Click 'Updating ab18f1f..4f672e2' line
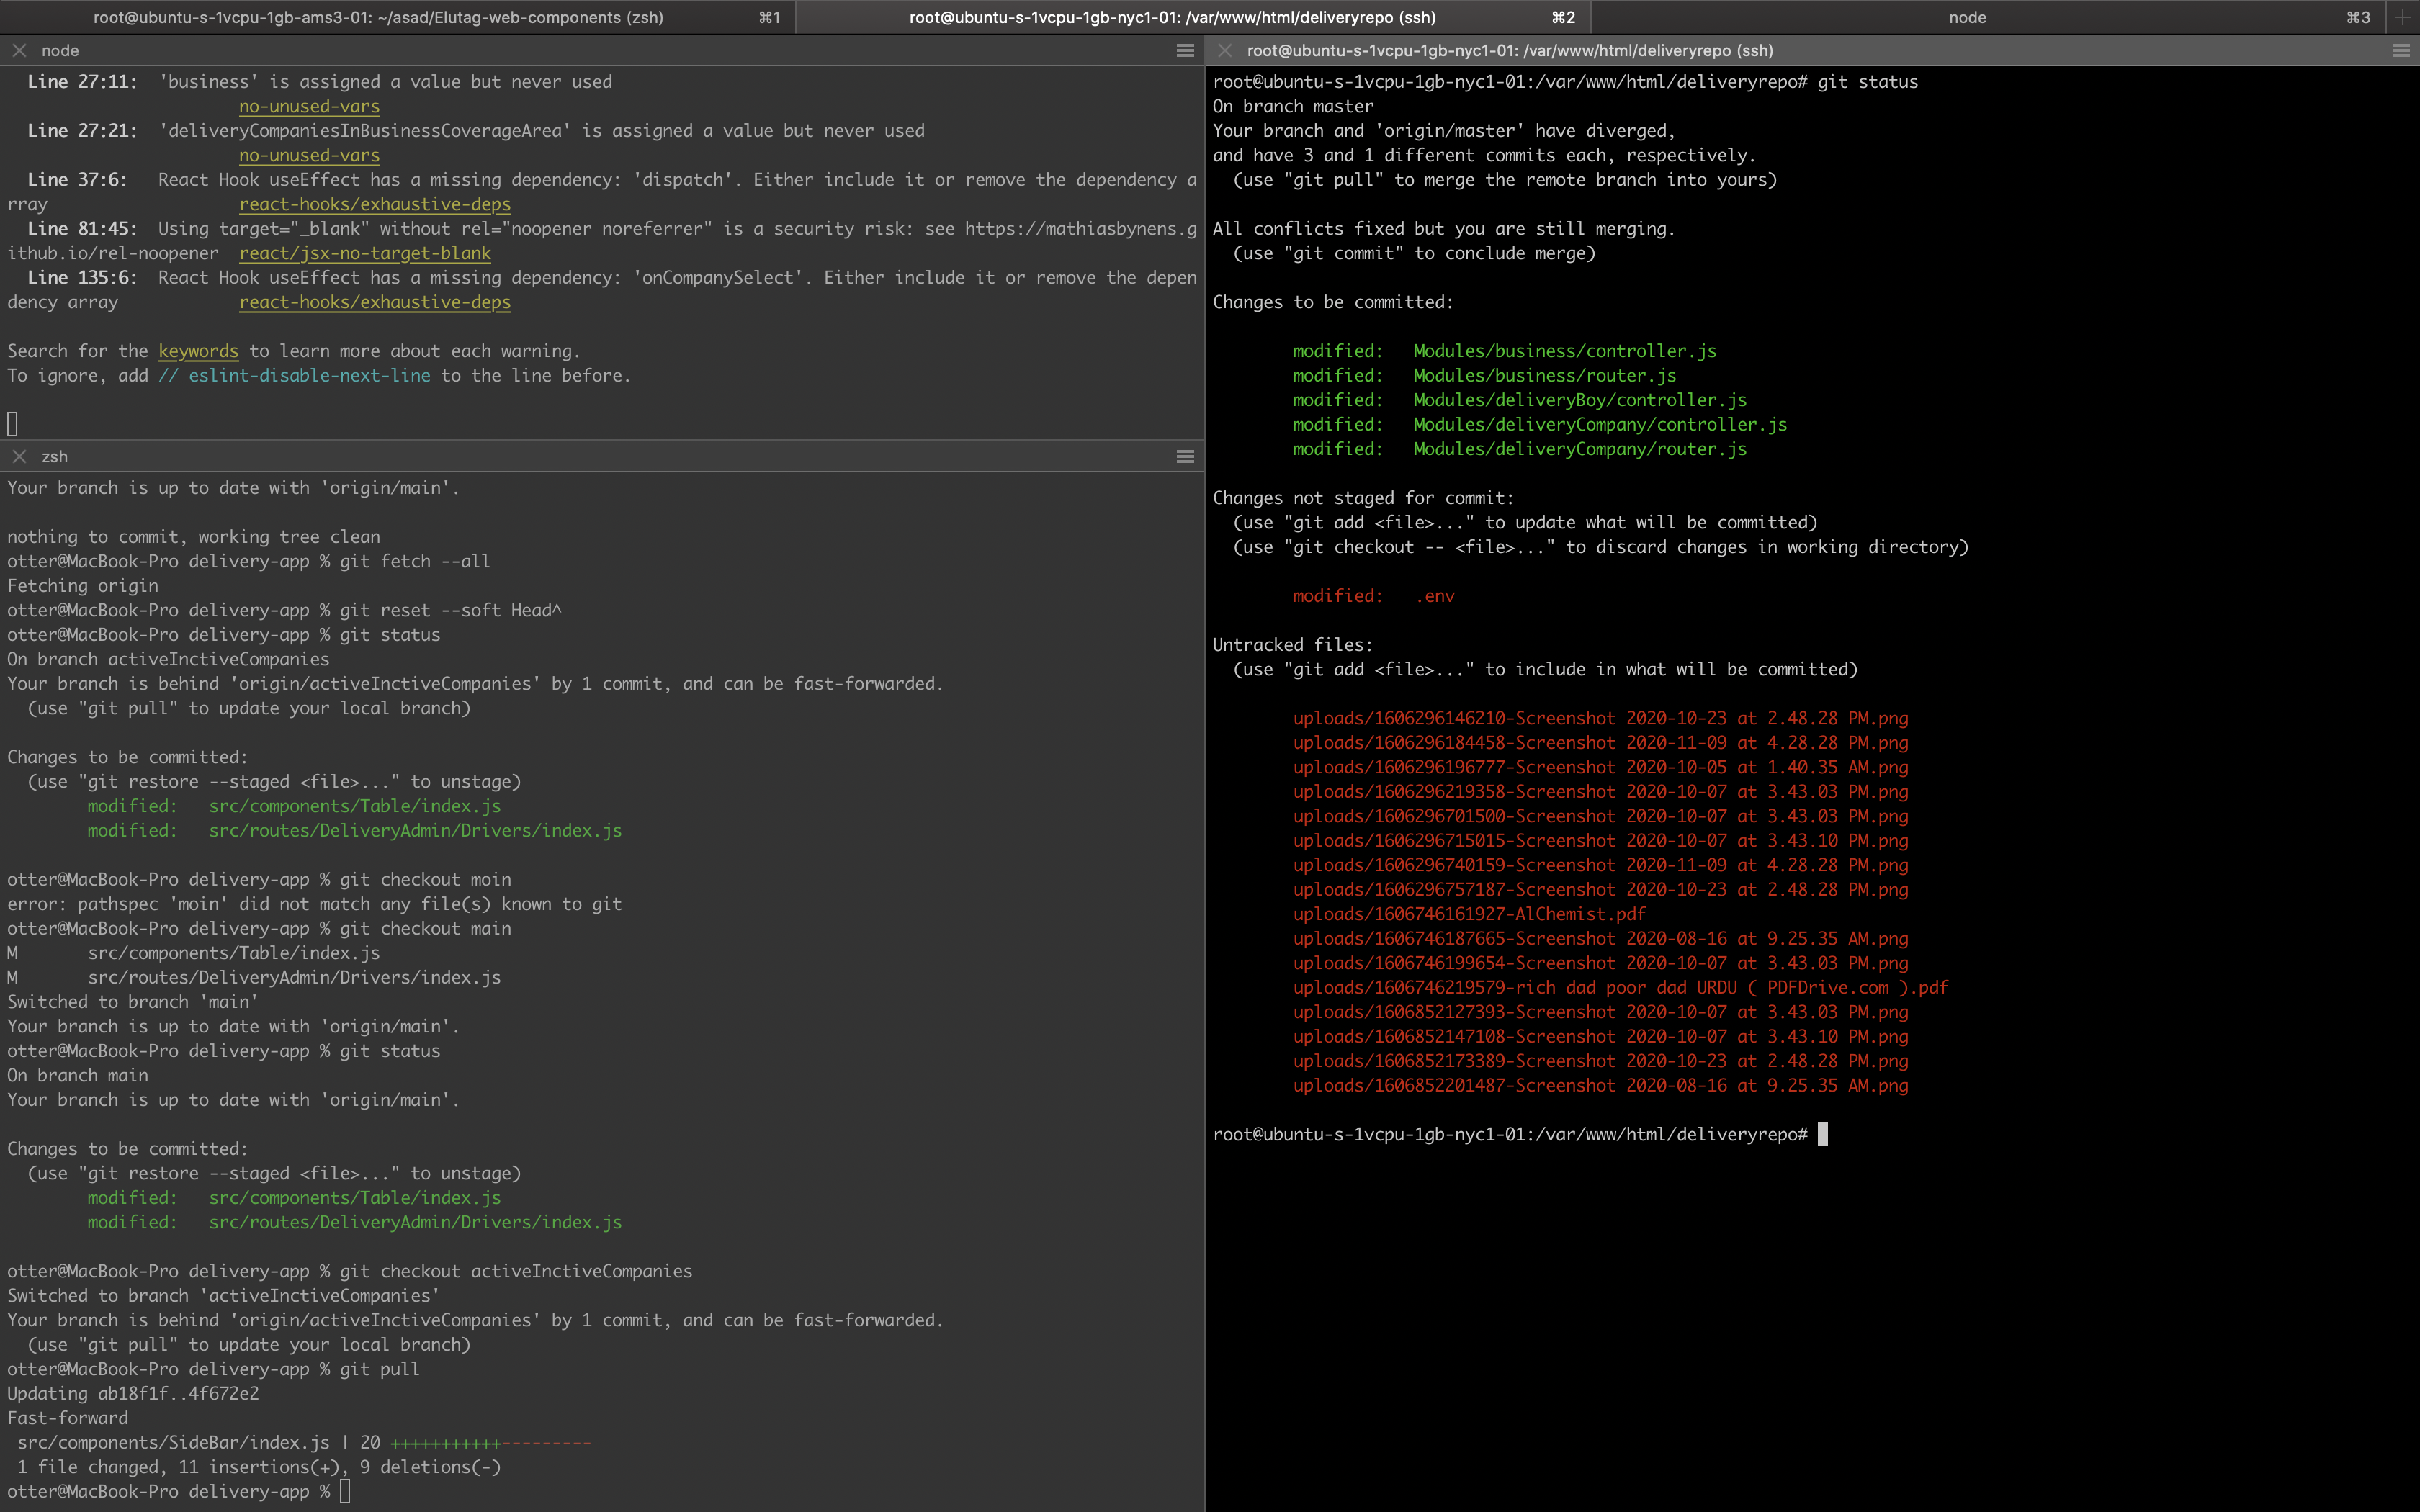This screenshot has width=2420, height=1512. 133,1394
